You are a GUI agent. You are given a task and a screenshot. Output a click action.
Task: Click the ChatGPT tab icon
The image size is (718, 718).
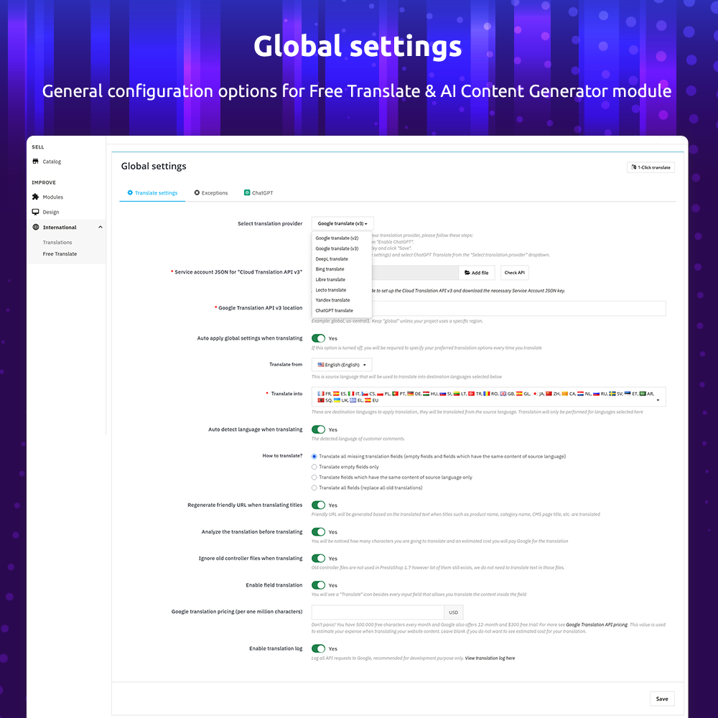[x=247, y=192]
